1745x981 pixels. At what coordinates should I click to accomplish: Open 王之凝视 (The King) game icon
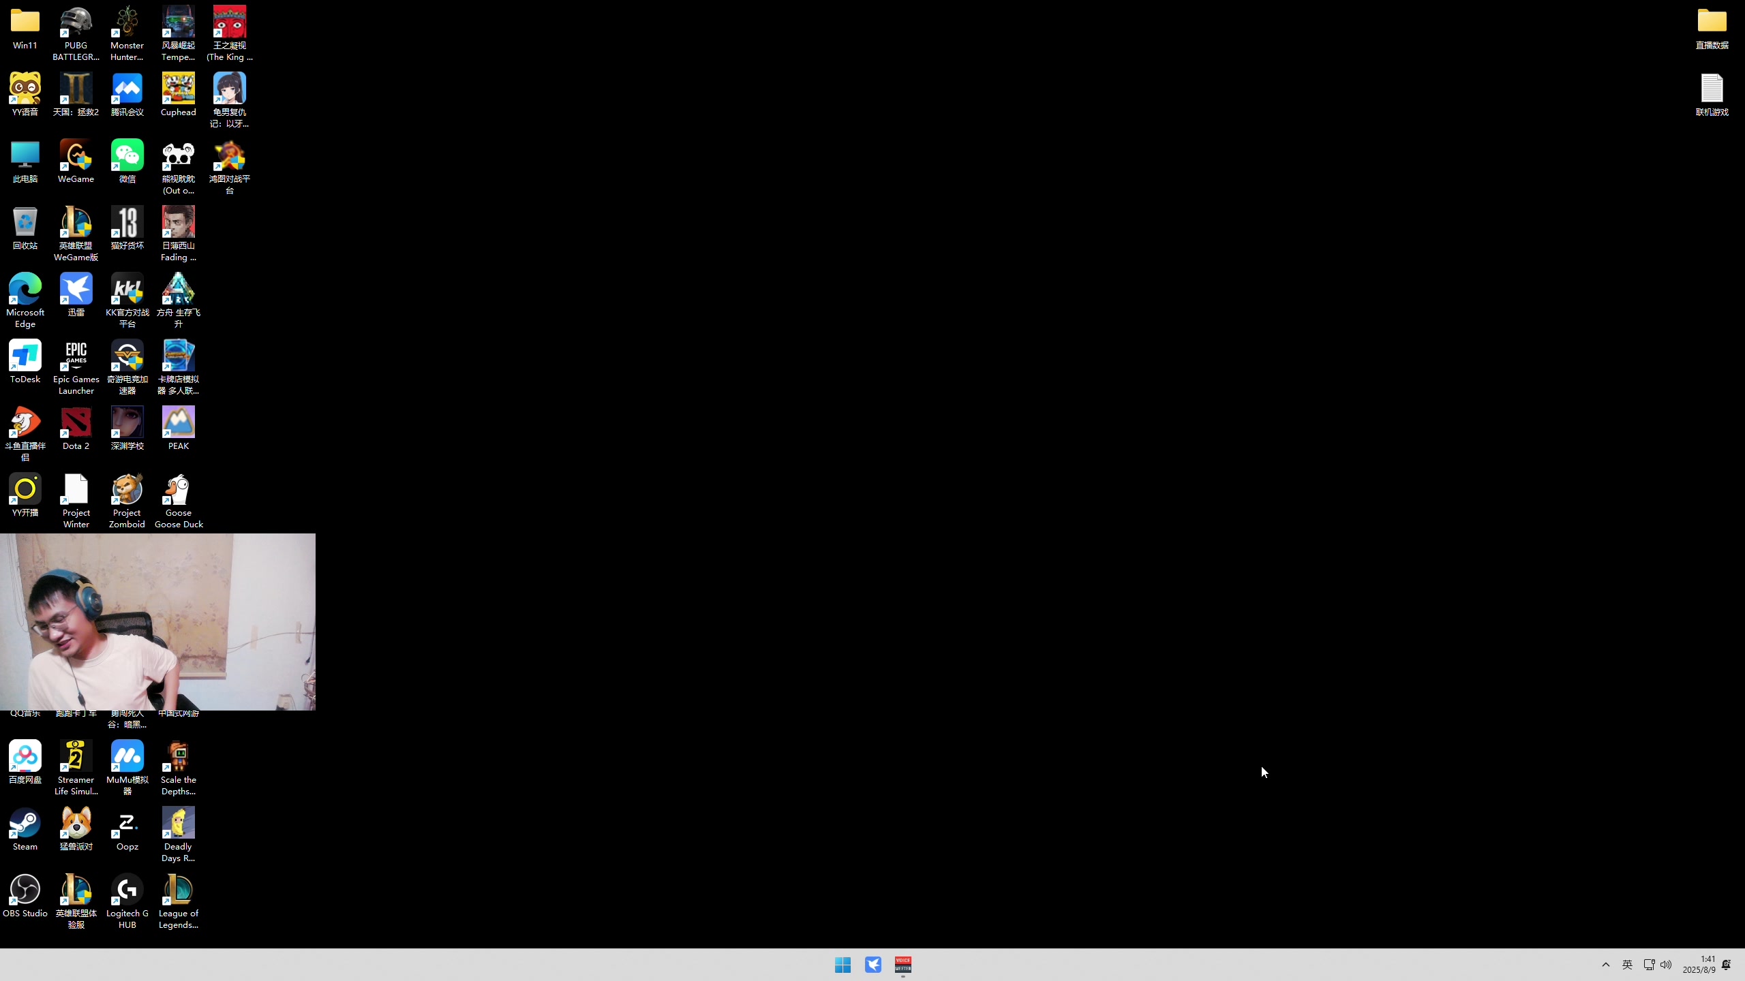click(230, 34)
